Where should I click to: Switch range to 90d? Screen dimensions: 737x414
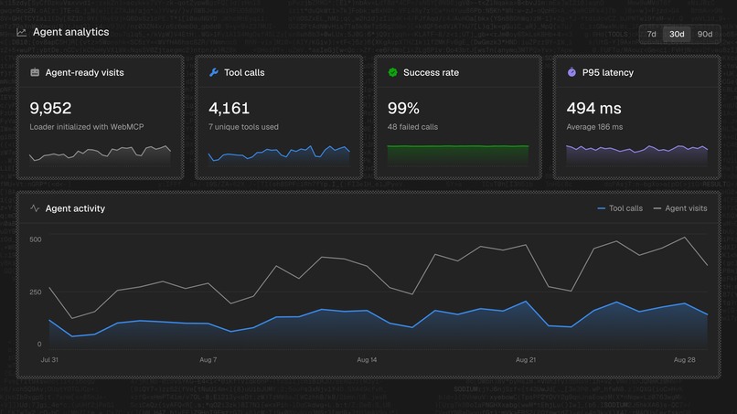pos(705,34)
